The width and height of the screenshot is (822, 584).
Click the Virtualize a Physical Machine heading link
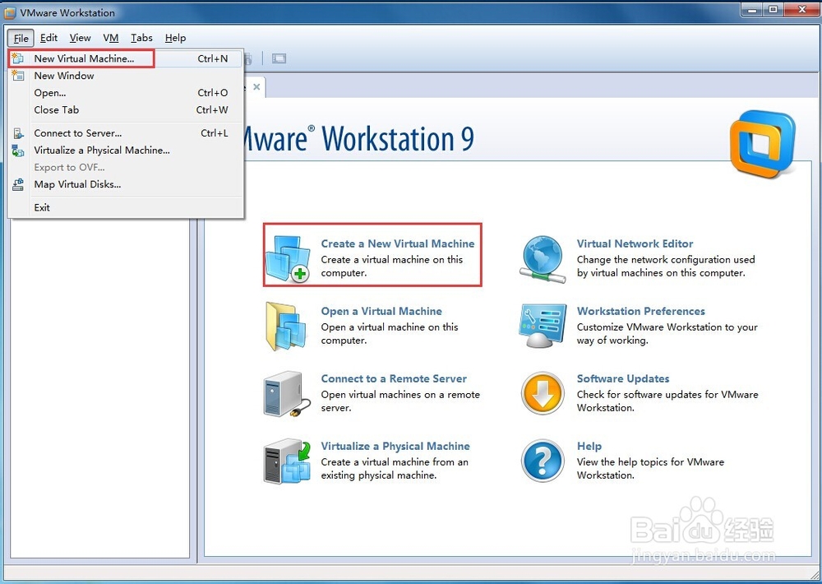pyautogui.click(x=395, y=446)
